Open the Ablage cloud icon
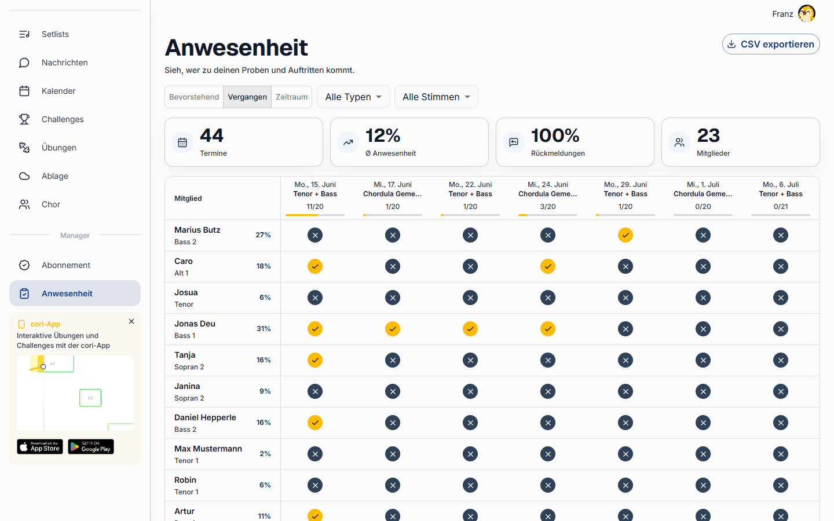 (x=24, y=176)
